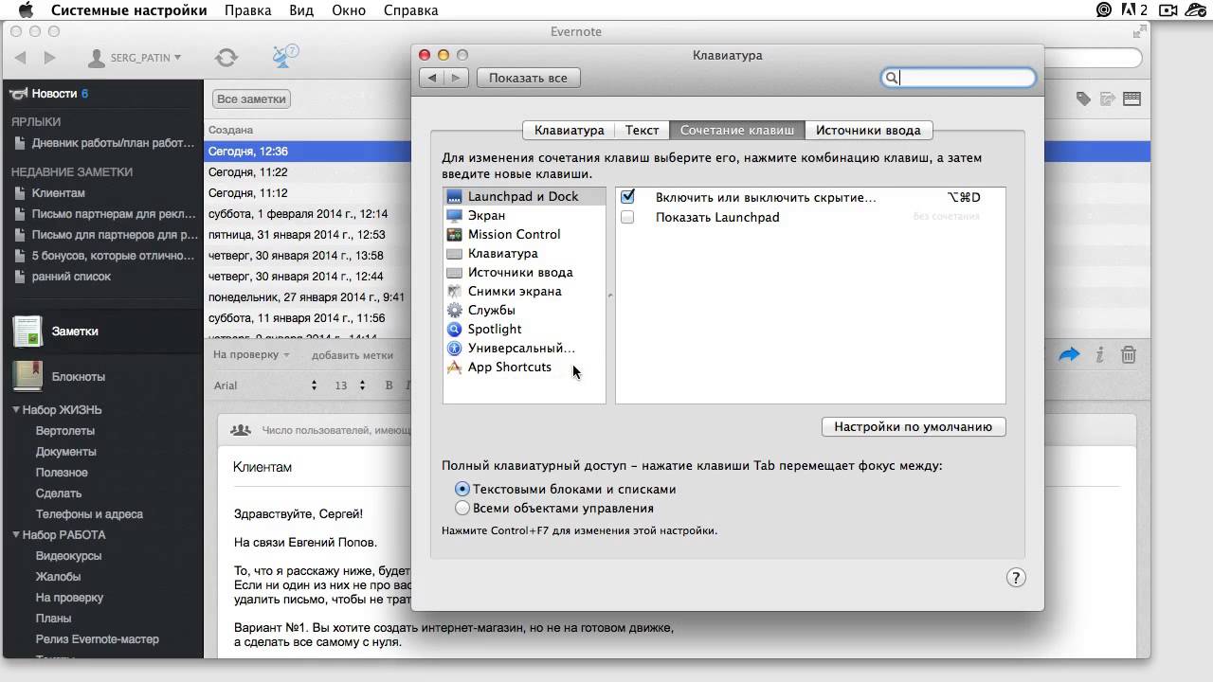Viewport: 1213px width, 682px height.
Task: Select Службы category
Action: point(524,310)
